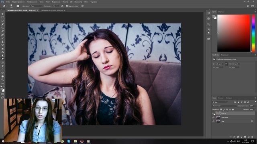
Task: Toggle Quick Mask mode icon
Action: tap(2, 94)
